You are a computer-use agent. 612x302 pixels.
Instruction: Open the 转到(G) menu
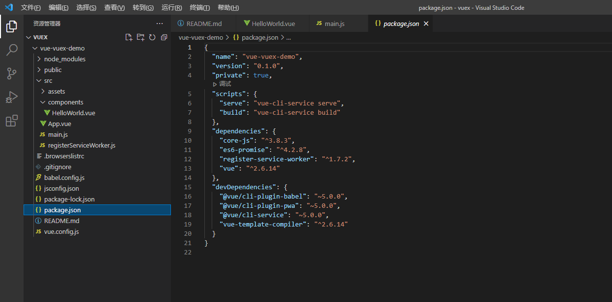143,8
